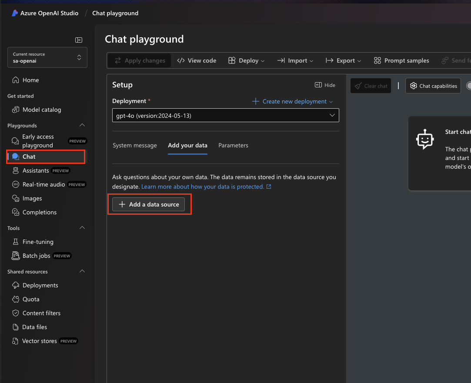Open the Current resource sa-openai selector

(47, 57)
